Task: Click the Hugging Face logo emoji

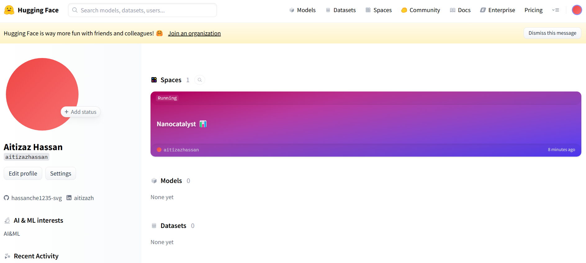Action: pyautogui.click(x=9, y=10)
